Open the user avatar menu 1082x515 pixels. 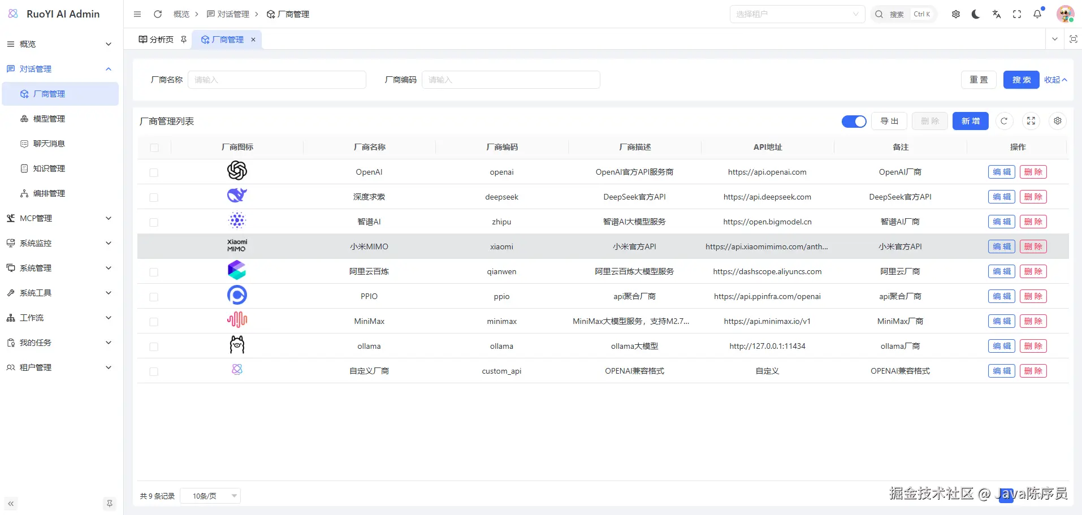pyautogui.click(x=1065, y=14)
